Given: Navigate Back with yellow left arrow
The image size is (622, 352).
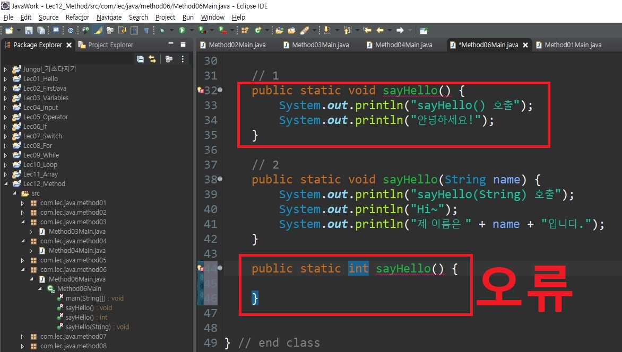Looking at the screenshot, I should pos(380,31).
